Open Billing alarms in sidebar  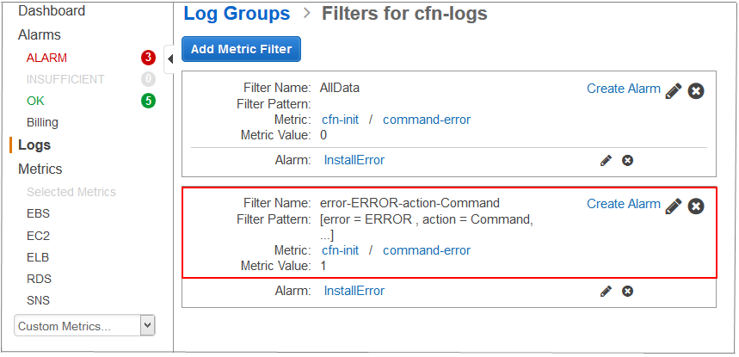coord(42,122)
